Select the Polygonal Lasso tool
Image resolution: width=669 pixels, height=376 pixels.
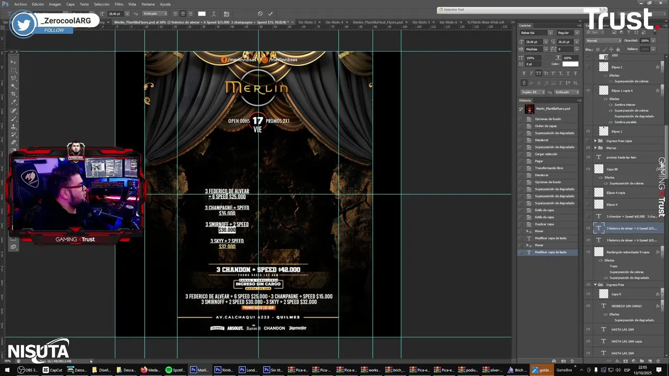[x=14, y=78]
